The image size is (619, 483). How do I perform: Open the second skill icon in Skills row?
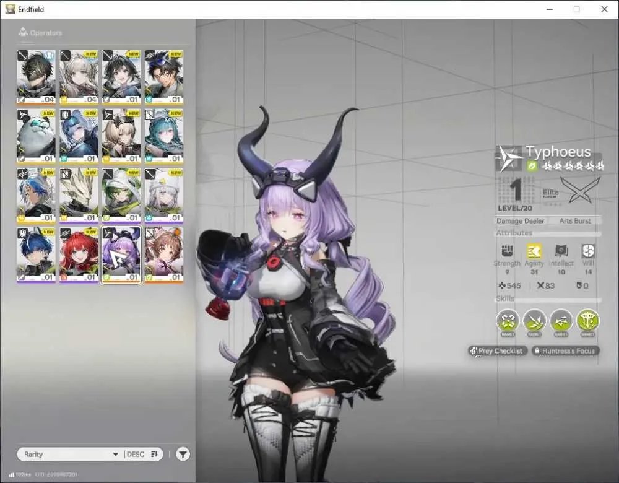point(535,320)
